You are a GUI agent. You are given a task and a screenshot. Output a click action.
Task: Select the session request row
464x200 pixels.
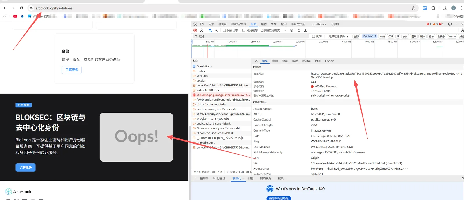[x=221, y=81]
